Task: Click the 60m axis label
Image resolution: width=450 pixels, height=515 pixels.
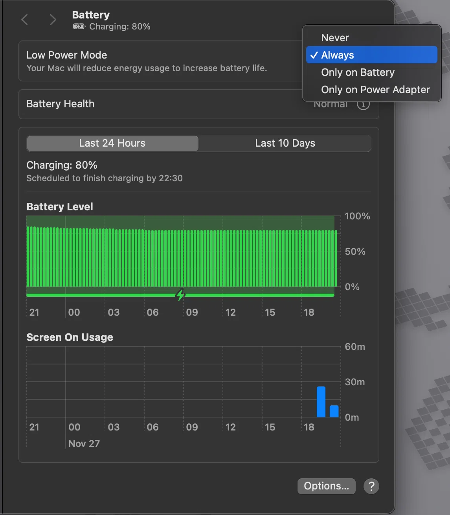Action: [x=355, y=347]
